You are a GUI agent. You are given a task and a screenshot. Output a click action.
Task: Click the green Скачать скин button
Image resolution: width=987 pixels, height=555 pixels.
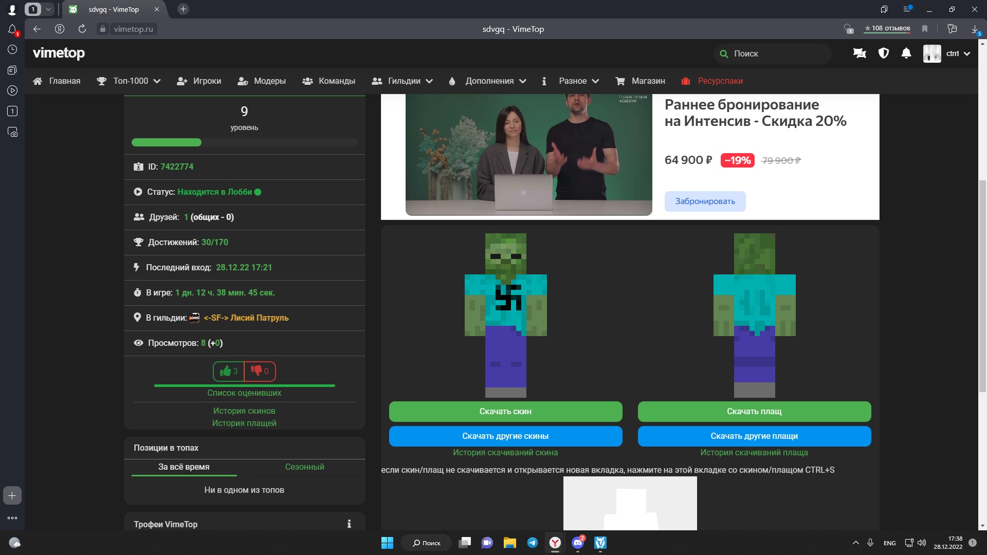pos(505,411)
